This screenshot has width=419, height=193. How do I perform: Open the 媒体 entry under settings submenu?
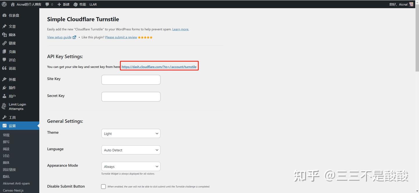[6, 163]
